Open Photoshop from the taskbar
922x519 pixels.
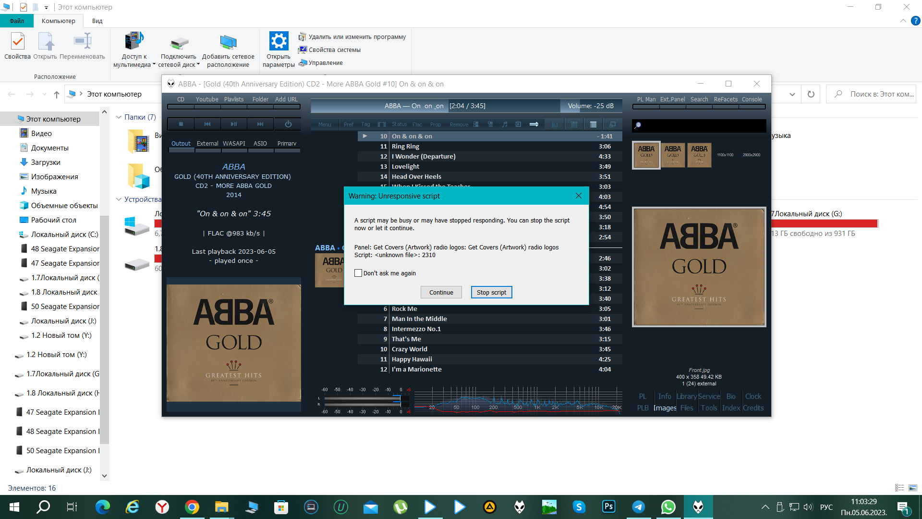pos(609,507)
